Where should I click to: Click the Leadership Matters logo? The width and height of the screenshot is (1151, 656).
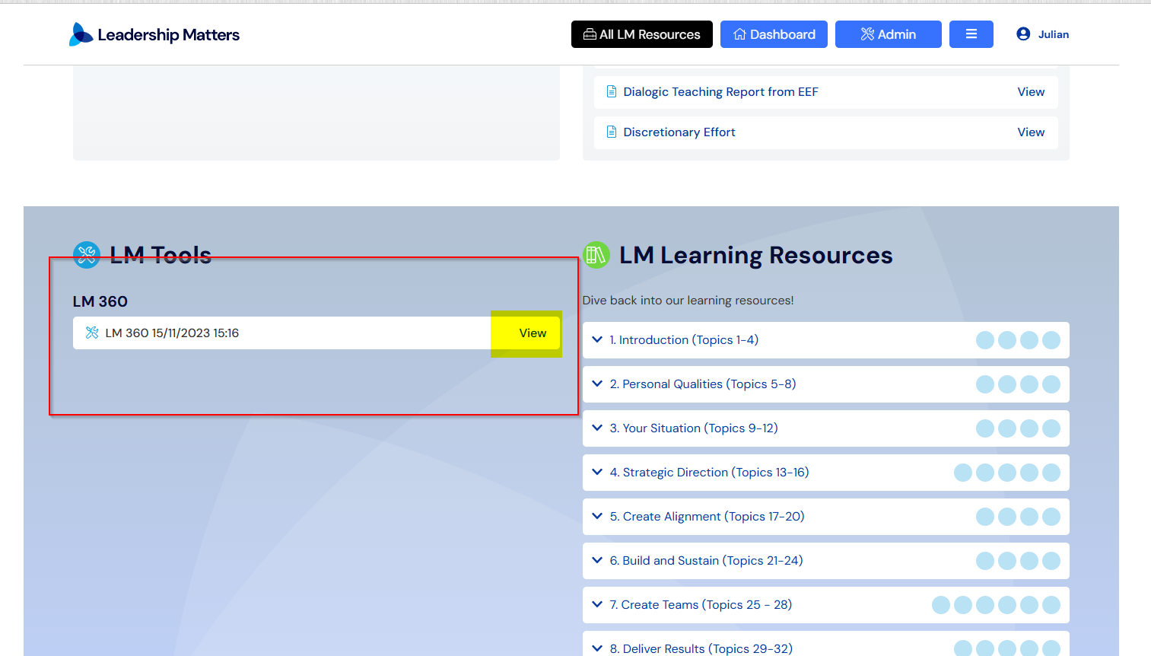point(154,34)
